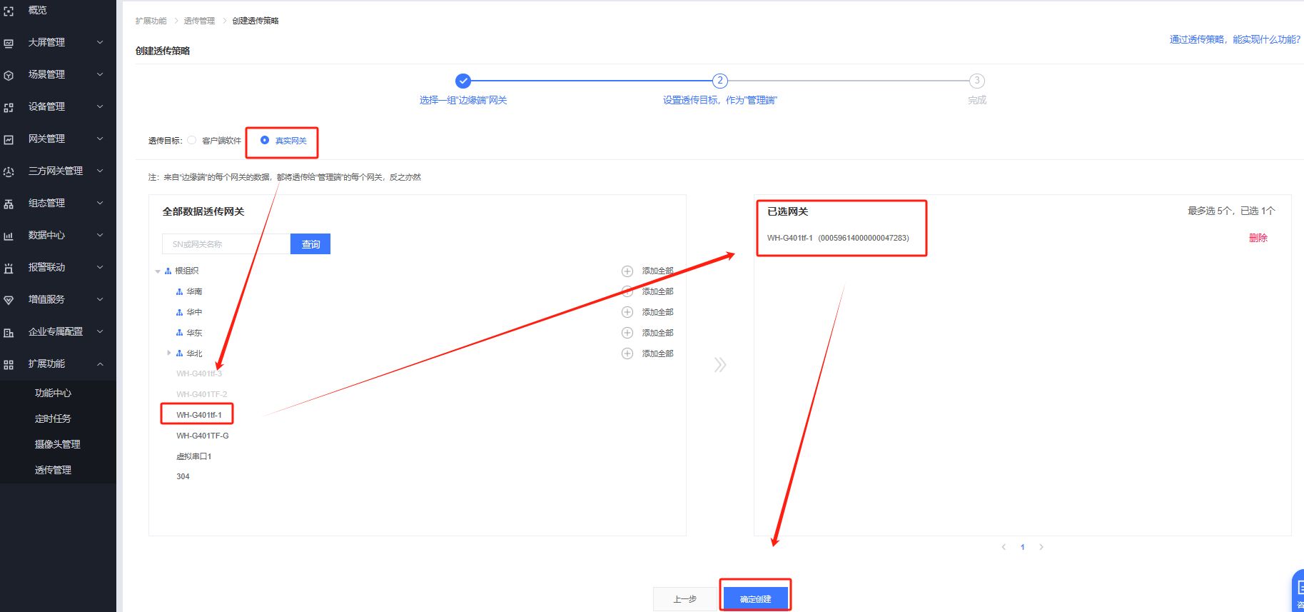Click the 概览 overview sidebar icon
The height and width of the screenshot is (612, 1304).
point(9,11)
